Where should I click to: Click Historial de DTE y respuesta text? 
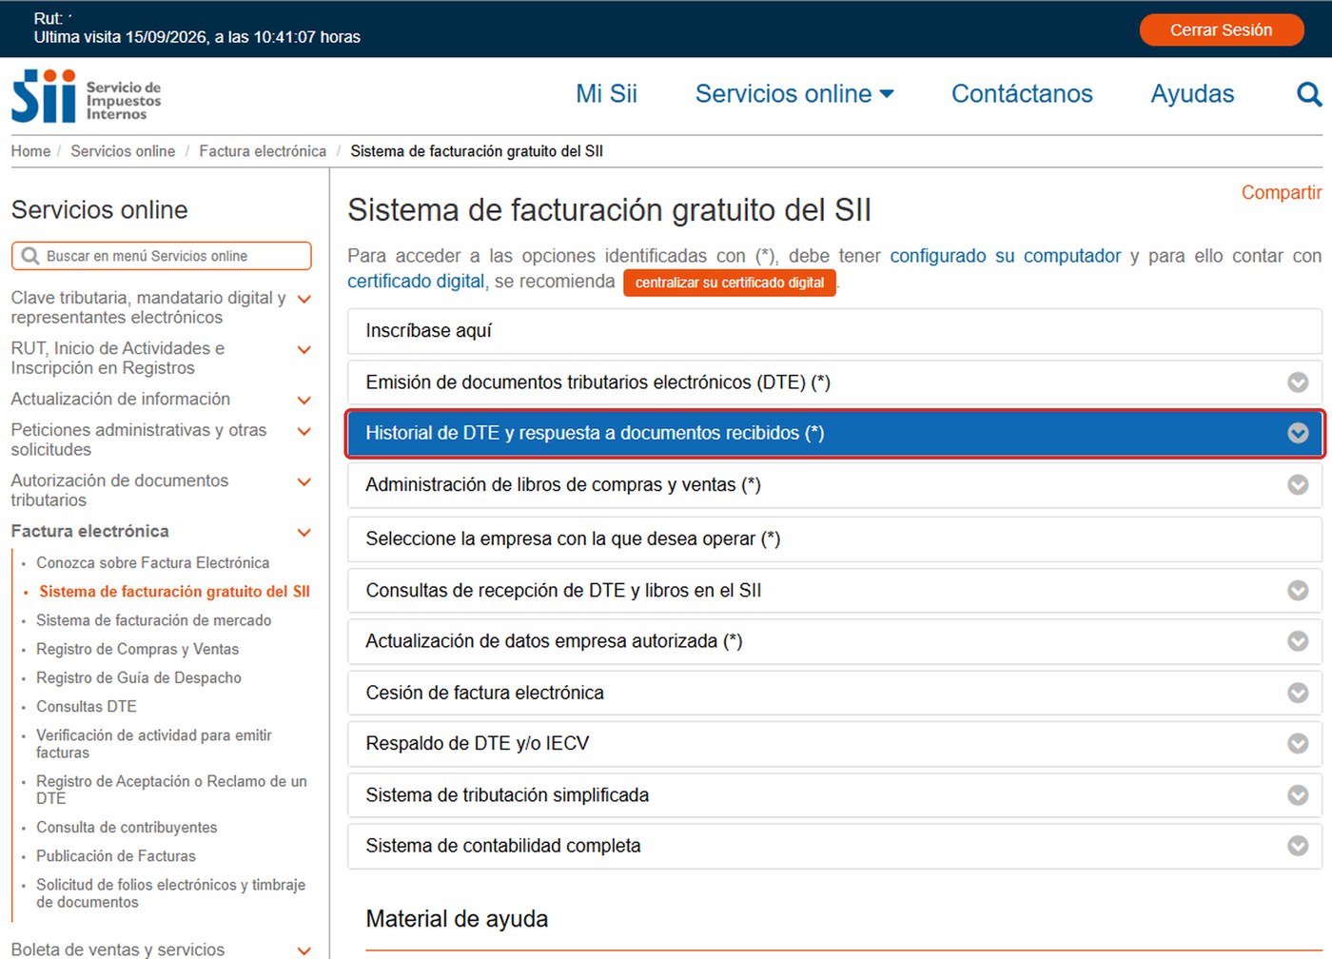coord(595,433)
